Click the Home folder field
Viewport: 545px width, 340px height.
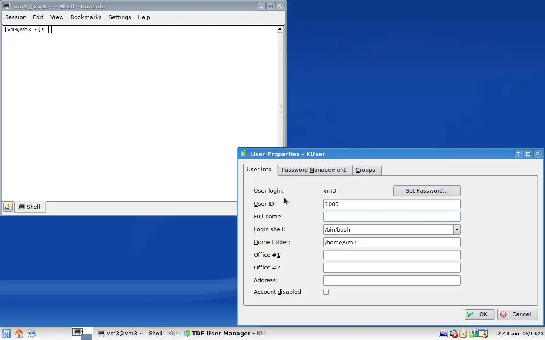[x=392, y=242]
